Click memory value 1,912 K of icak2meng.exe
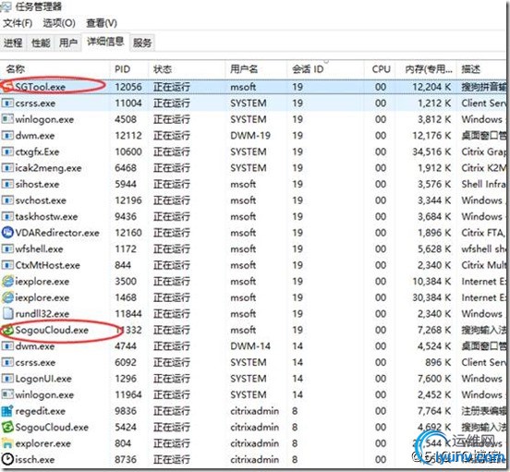510x472 pixels. 434,168
